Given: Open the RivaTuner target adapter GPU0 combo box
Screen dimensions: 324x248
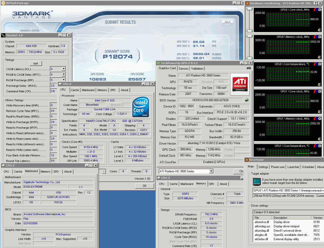Looking at the screenshot, I should click(x=288, y=190).
